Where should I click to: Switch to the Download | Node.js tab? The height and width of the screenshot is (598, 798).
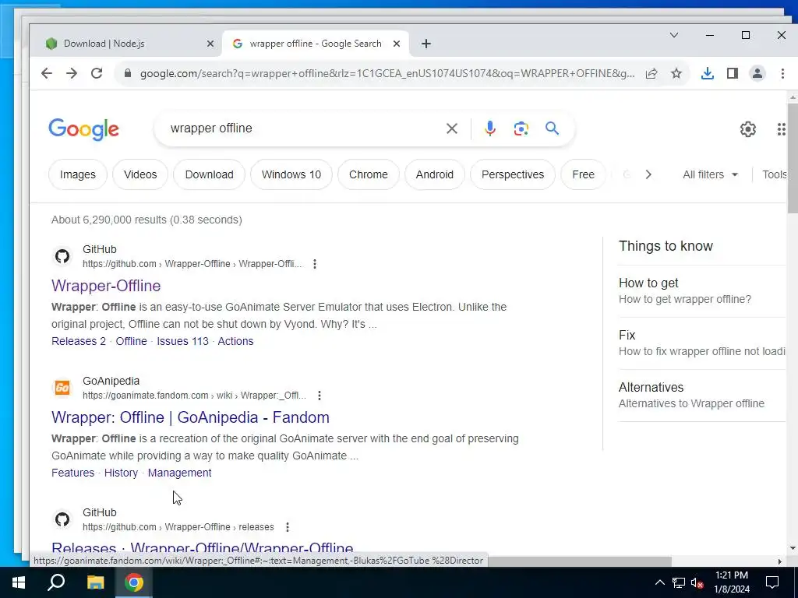(125, 44)
